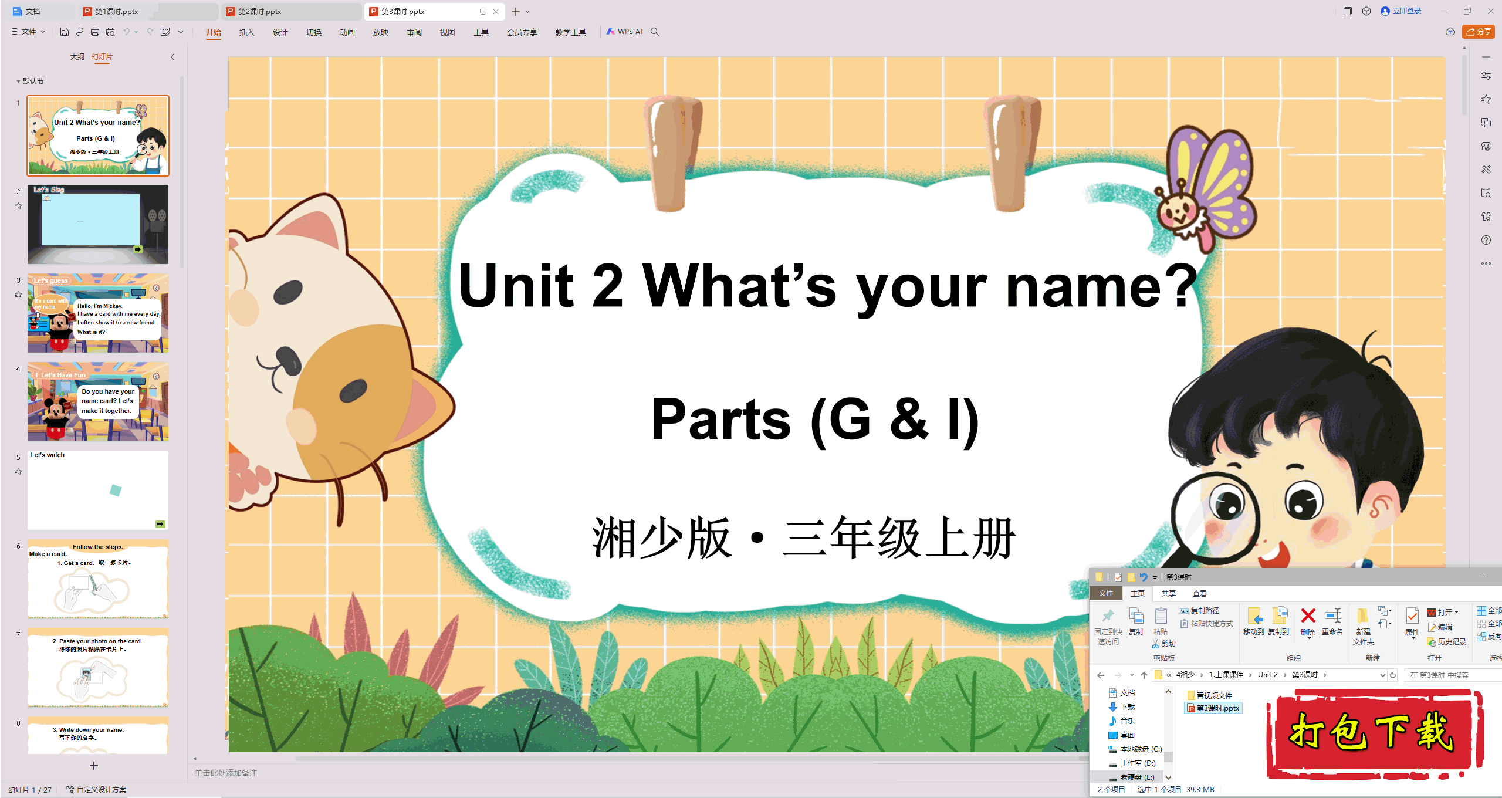This screenshot has height=798, width=1502.
Task: Click the Redo arrow icon
Action: (150, 32)
